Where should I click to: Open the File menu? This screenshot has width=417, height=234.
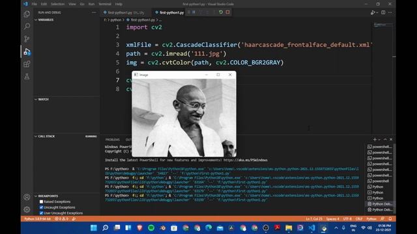coord(35,4)
